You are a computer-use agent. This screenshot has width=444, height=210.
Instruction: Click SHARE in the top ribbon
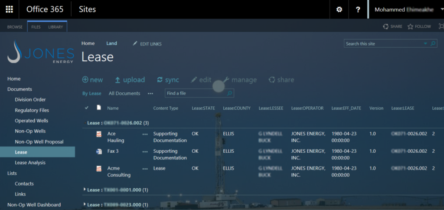392,26
